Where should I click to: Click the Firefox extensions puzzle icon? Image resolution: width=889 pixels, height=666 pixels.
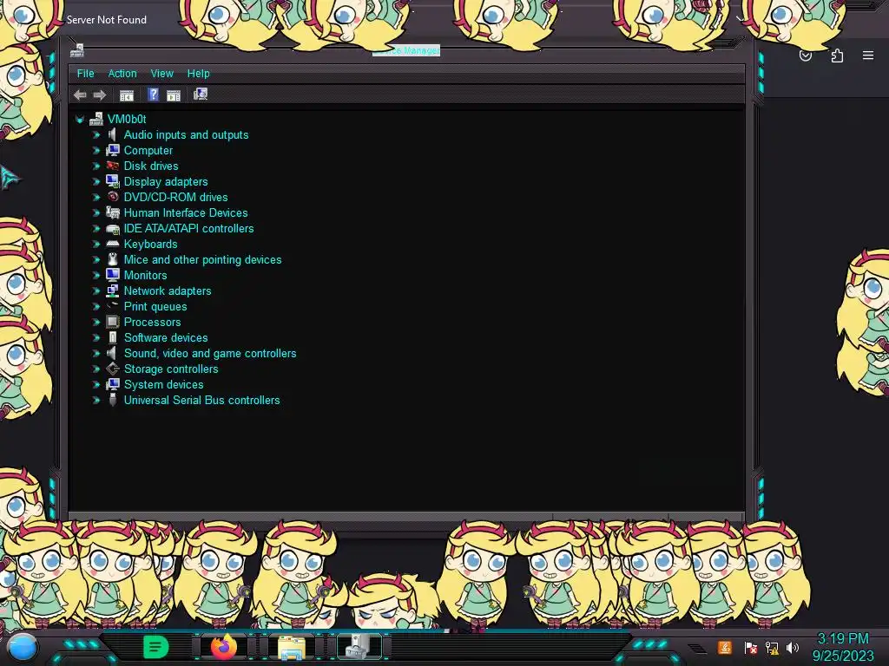[x=837, y=55]
